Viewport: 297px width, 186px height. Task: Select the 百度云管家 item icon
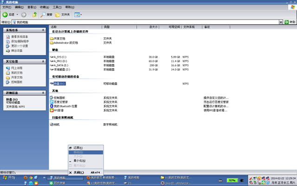point(52,102)
